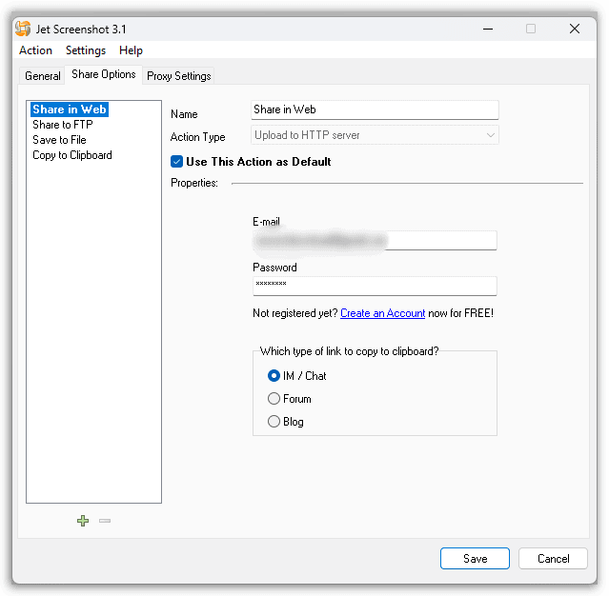Close the Jet Screenshot window
The height and width of the screenshot is (596, 609).
[575, 29]
